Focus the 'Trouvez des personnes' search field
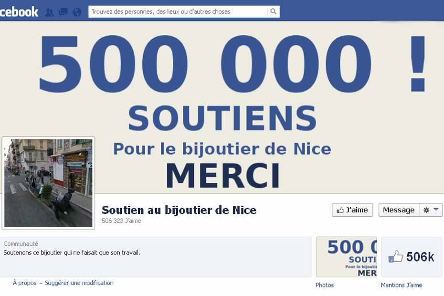 tap(178, 11)
